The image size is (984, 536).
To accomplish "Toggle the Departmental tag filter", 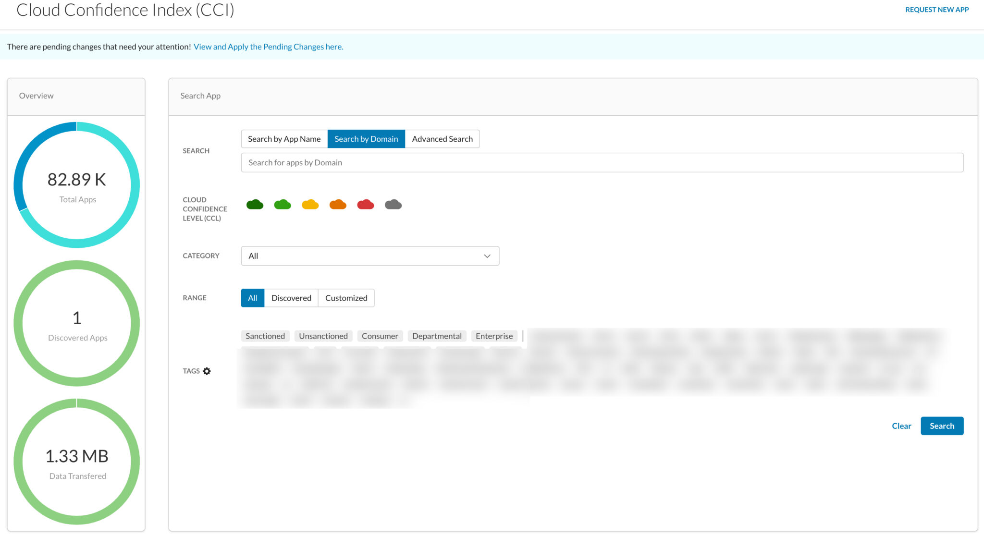I will (x=436, y=336).
